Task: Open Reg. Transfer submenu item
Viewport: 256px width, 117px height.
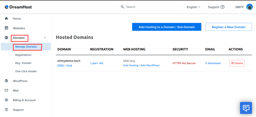Action: point(23,63)
